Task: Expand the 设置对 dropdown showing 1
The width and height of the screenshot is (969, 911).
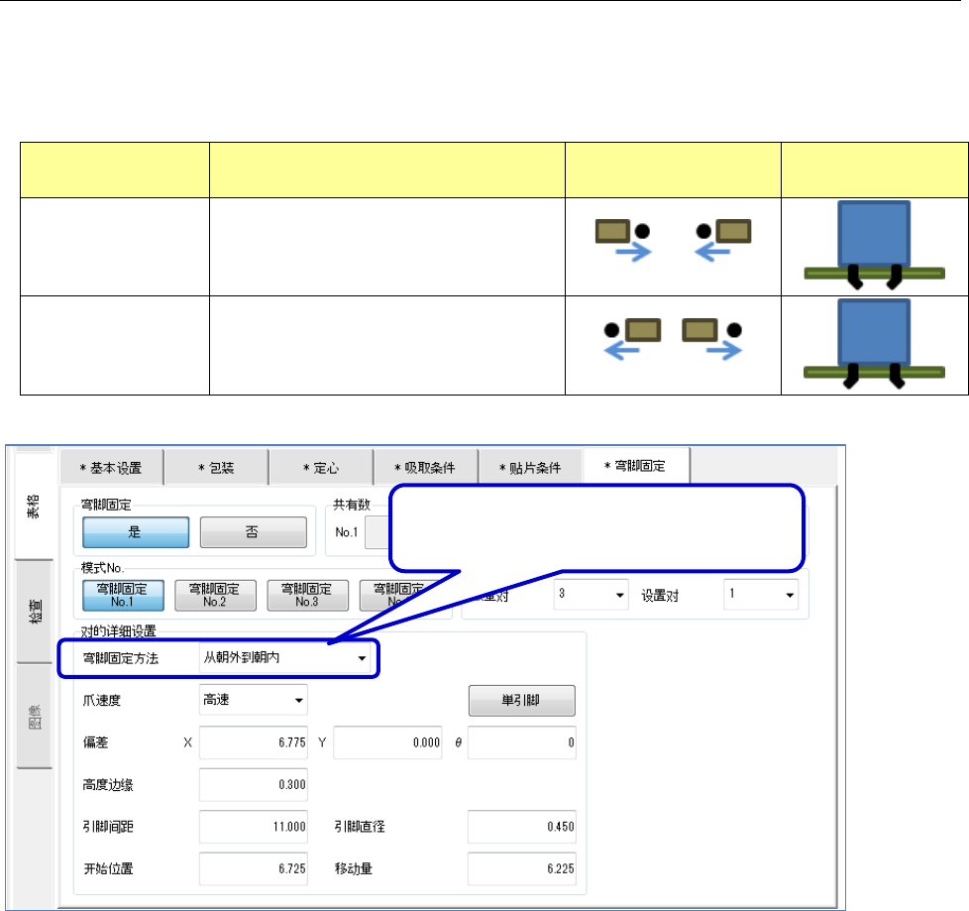Action: [761, 595]
